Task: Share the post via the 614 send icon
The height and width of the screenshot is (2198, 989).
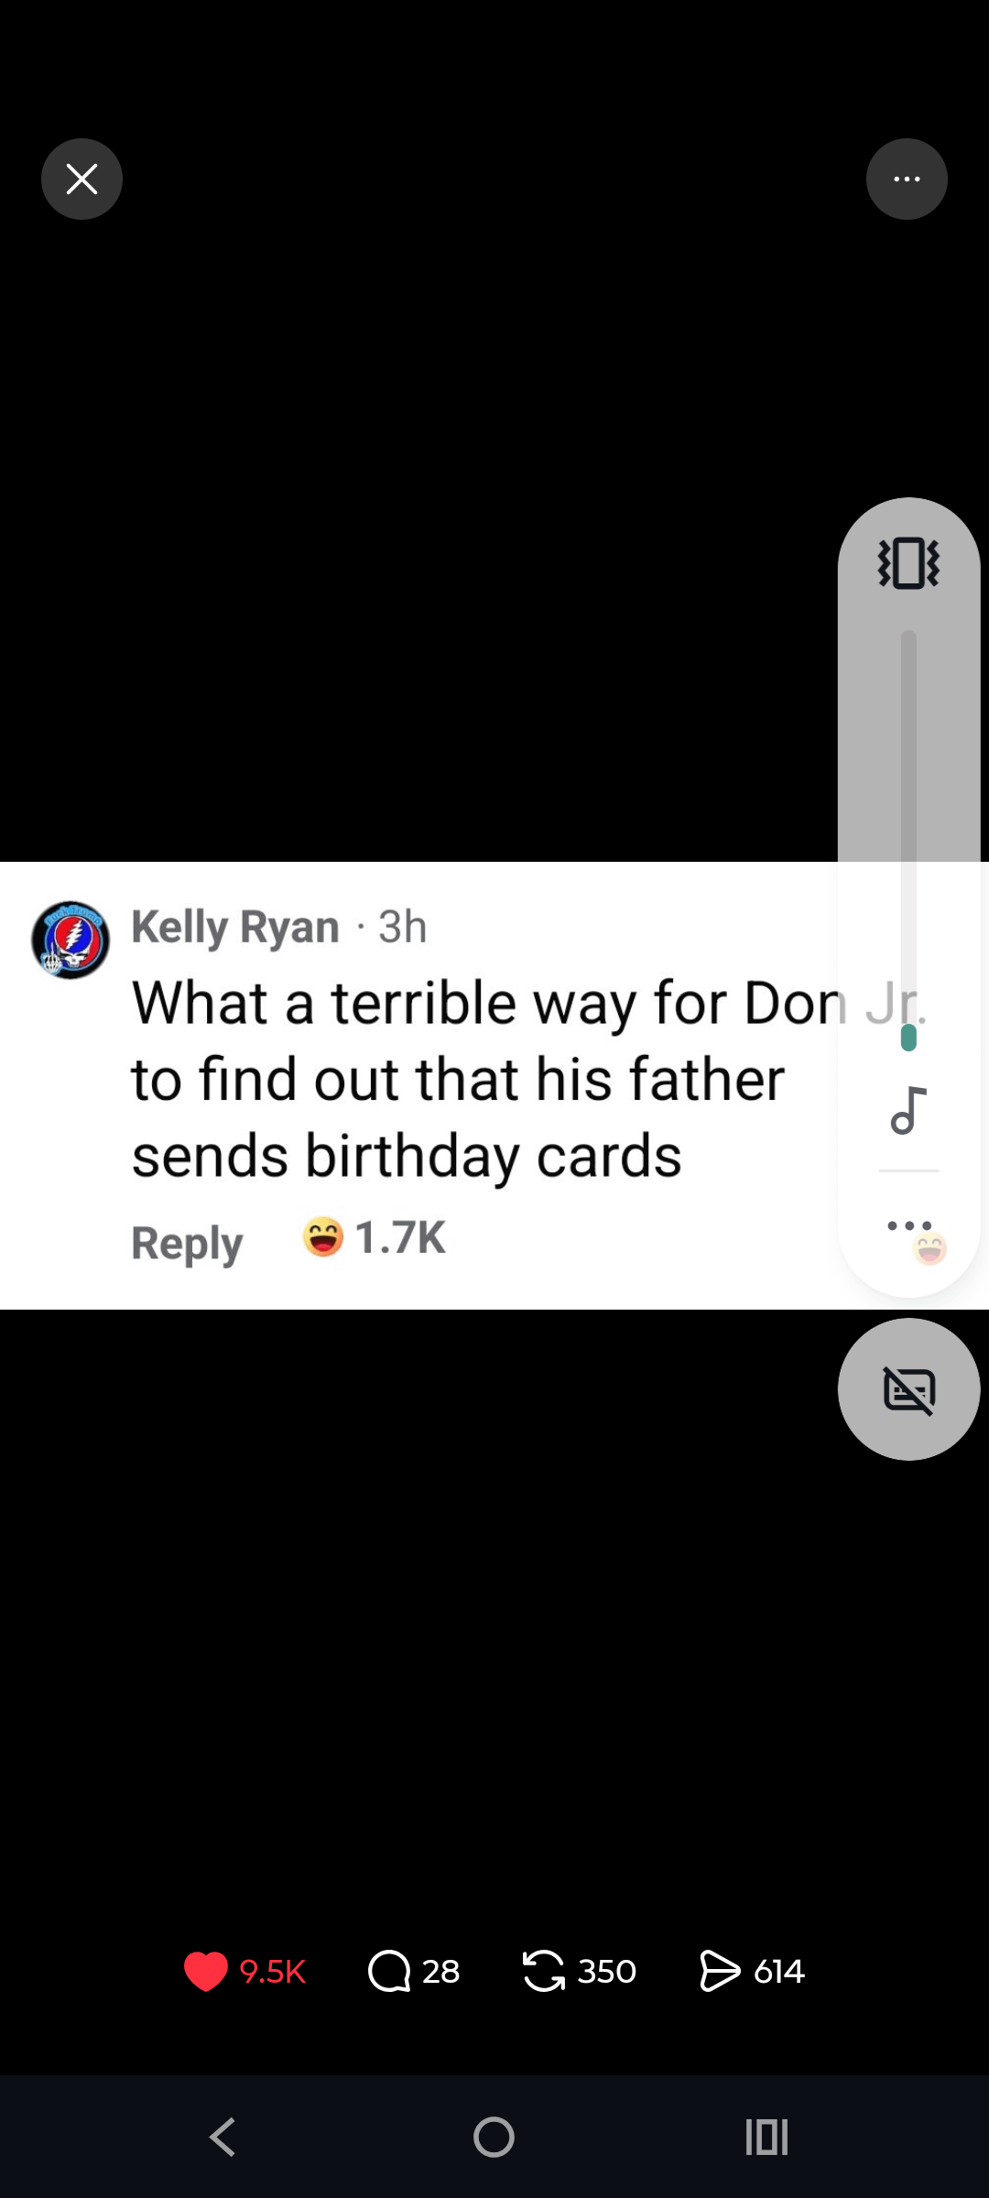Action: [720, 1971]
